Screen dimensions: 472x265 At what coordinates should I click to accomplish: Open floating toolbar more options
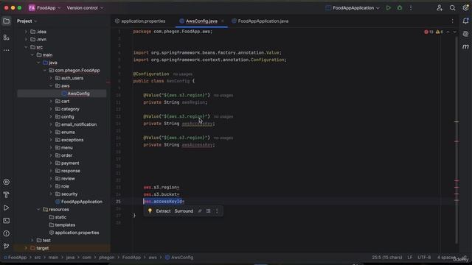[x=217, y=211]
